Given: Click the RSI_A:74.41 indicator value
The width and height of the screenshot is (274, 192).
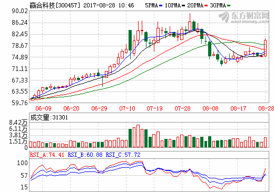Looking at the screenshot, I should [47, 155].
